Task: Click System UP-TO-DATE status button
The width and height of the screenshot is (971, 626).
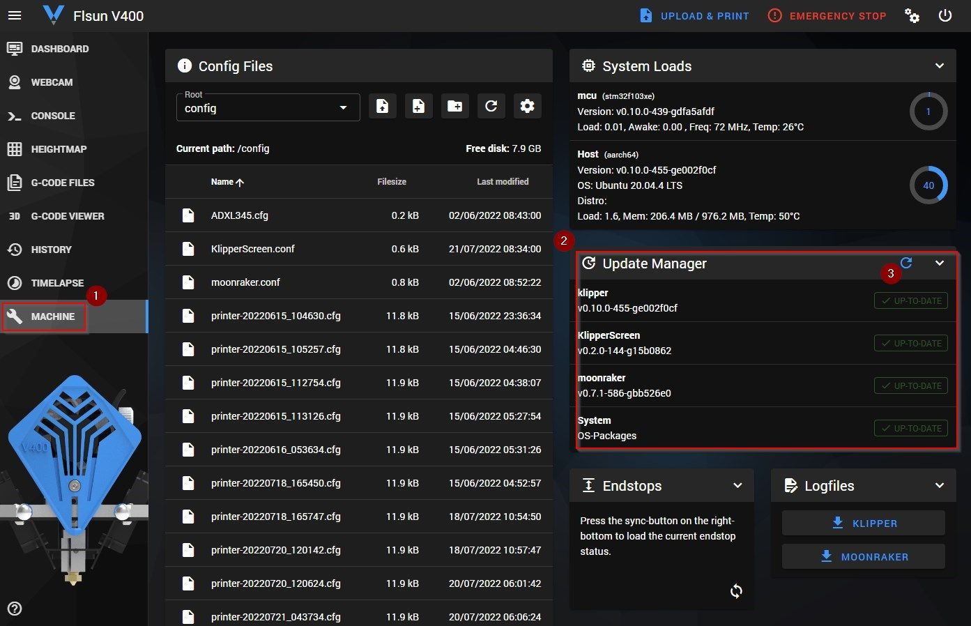Action: tap(911, 428)
